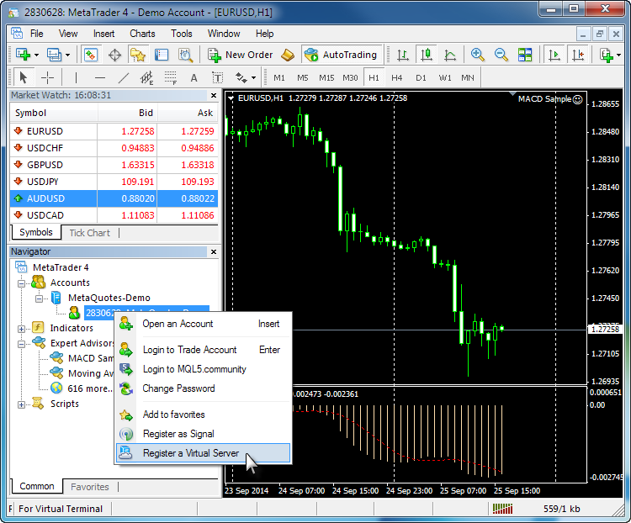Click the New Chart toolbar icon
Screen dimensions: 631x523
click(x=23, y=55)
